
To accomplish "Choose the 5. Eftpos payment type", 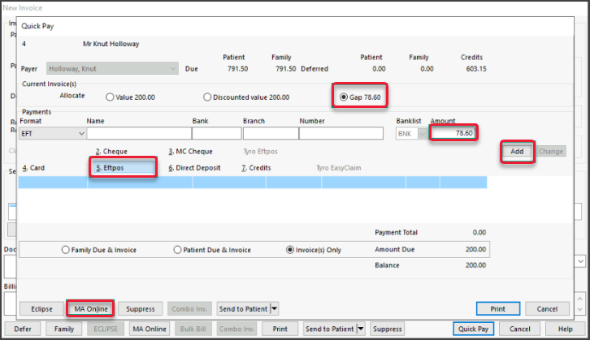I will click(124, 168).
